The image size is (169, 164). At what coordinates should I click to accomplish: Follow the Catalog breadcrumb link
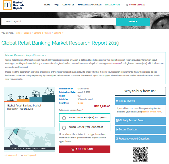[27, 33]
